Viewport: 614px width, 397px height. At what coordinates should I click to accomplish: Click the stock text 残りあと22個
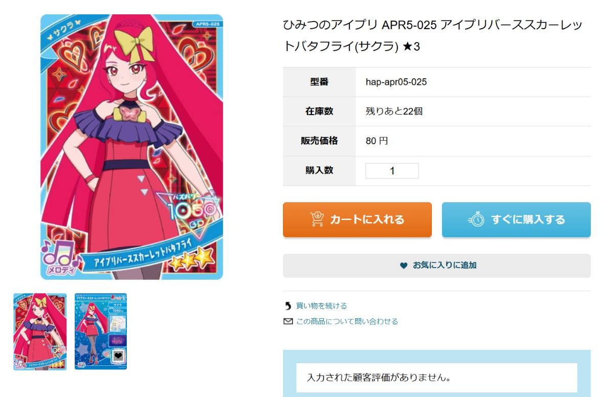click(394, 112)
